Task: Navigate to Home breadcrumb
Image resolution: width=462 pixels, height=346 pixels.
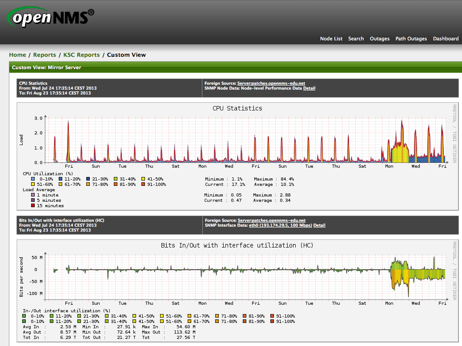Action: [17, 55]
